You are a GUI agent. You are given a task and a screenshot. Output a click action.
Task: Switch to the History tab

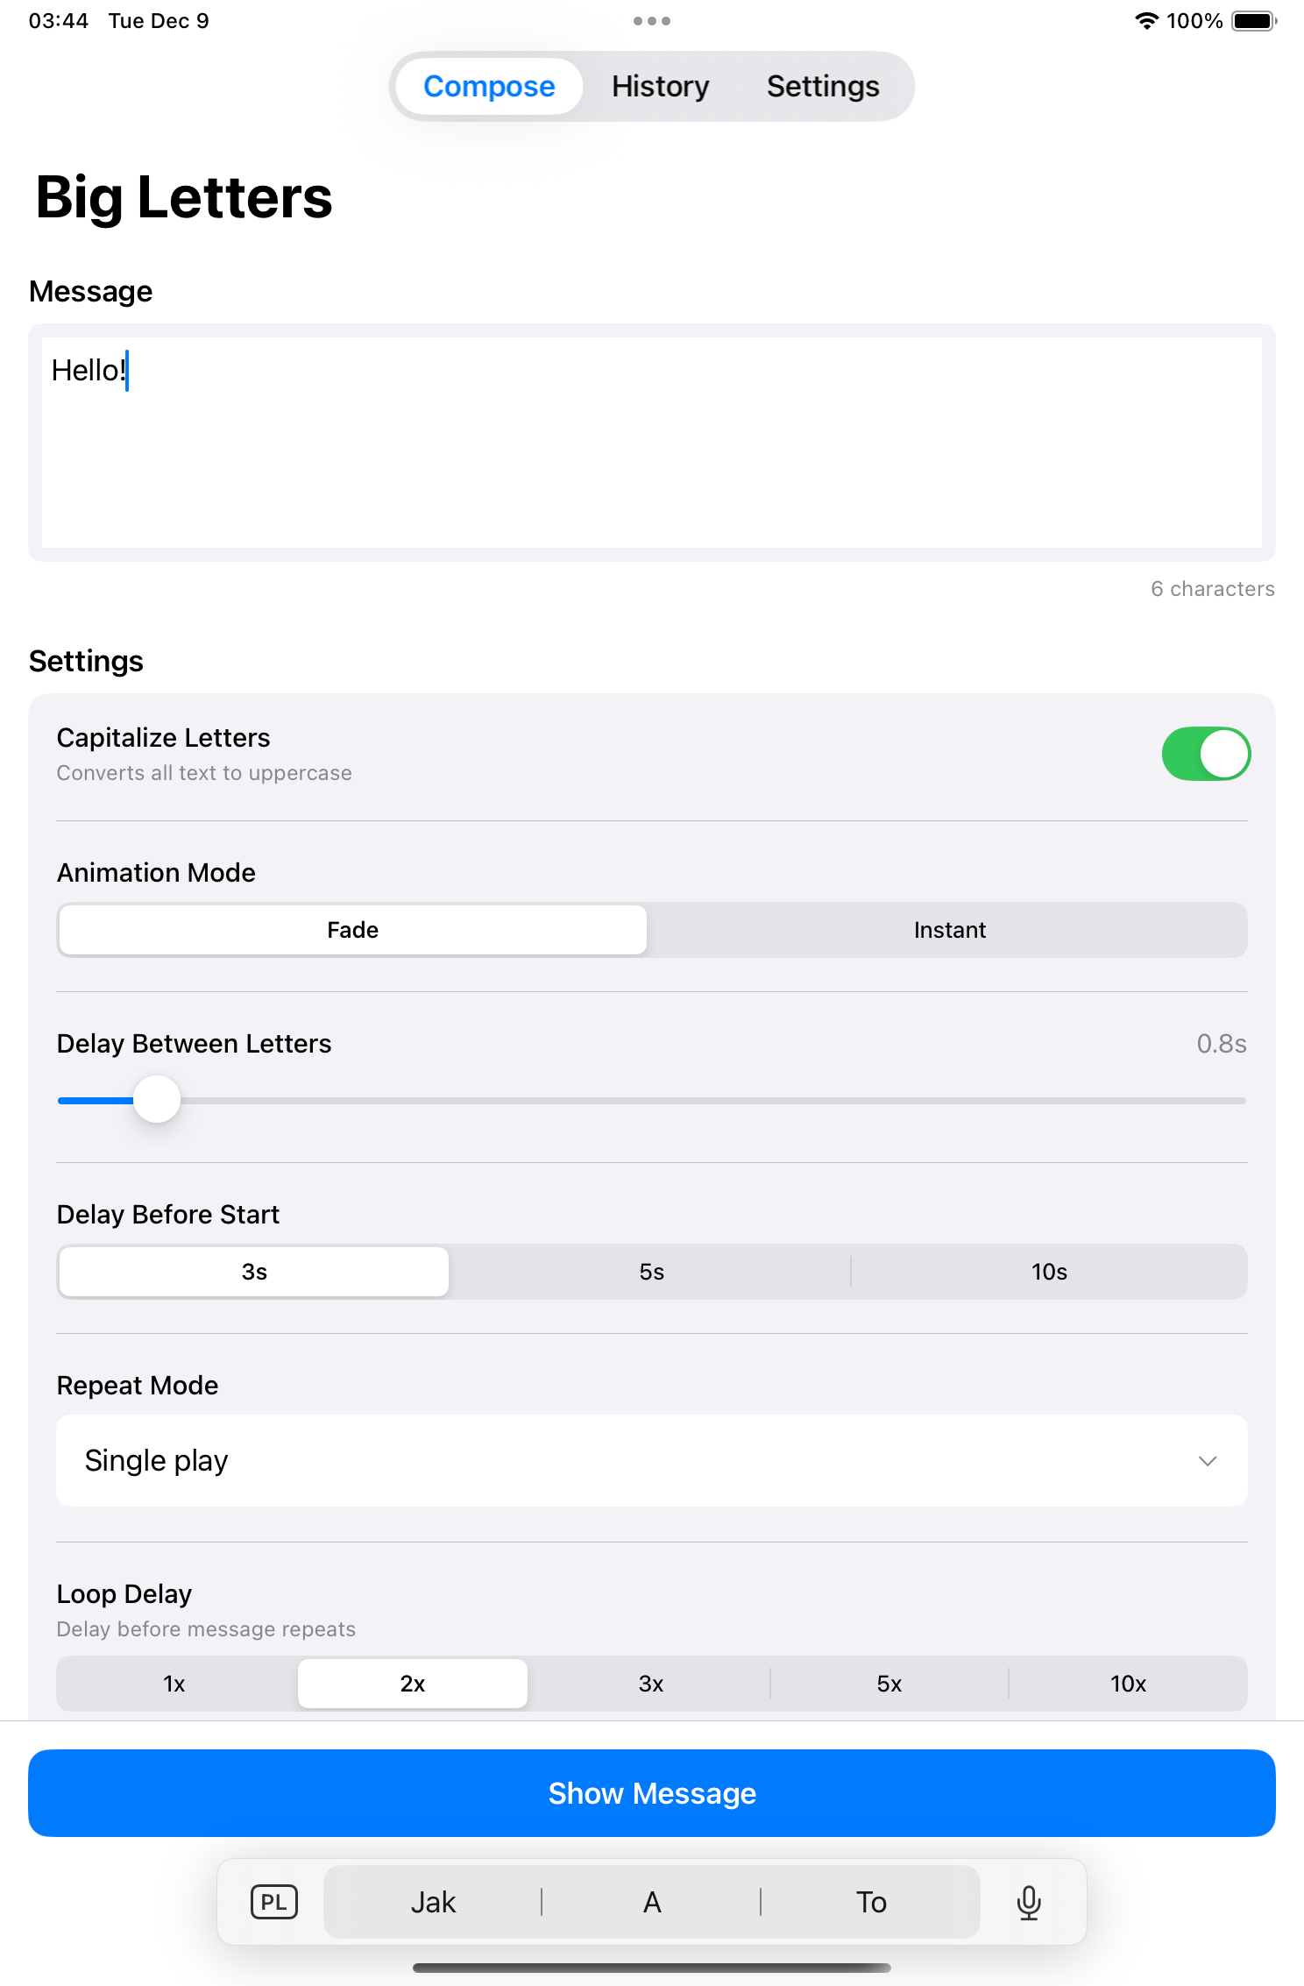click(660, 87)
